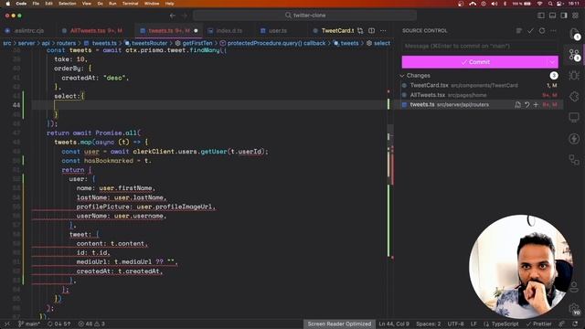Click the twitter-clone command center search box

(x=304, y=16)
